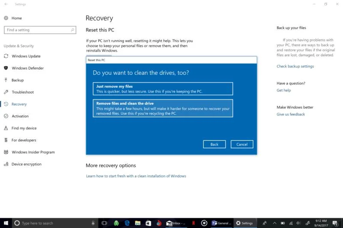Open File Explorer from the taskbar
The width and height of the screenshot is (343, 228).
(x=138, y=223)
